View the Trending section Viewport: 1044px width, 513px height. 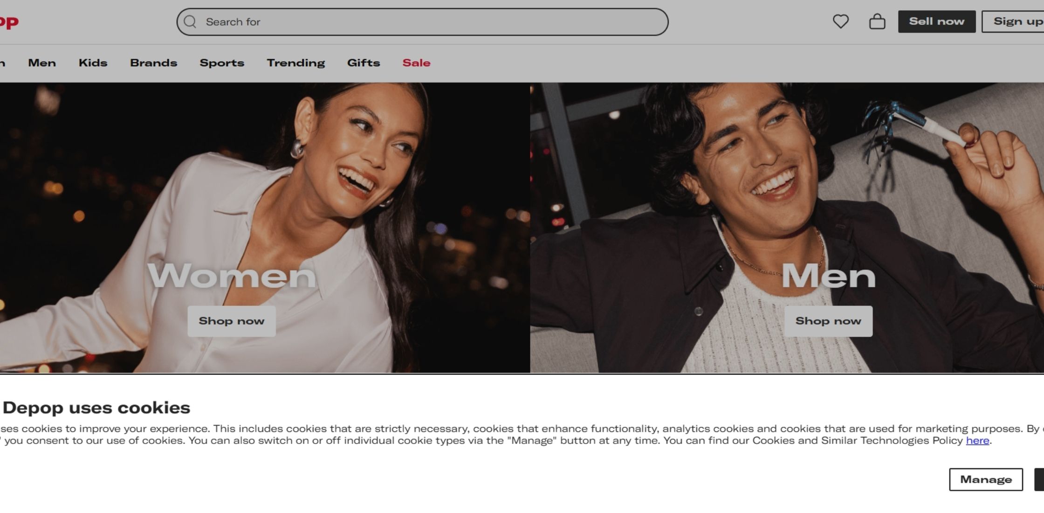click(x=296, y=62)
